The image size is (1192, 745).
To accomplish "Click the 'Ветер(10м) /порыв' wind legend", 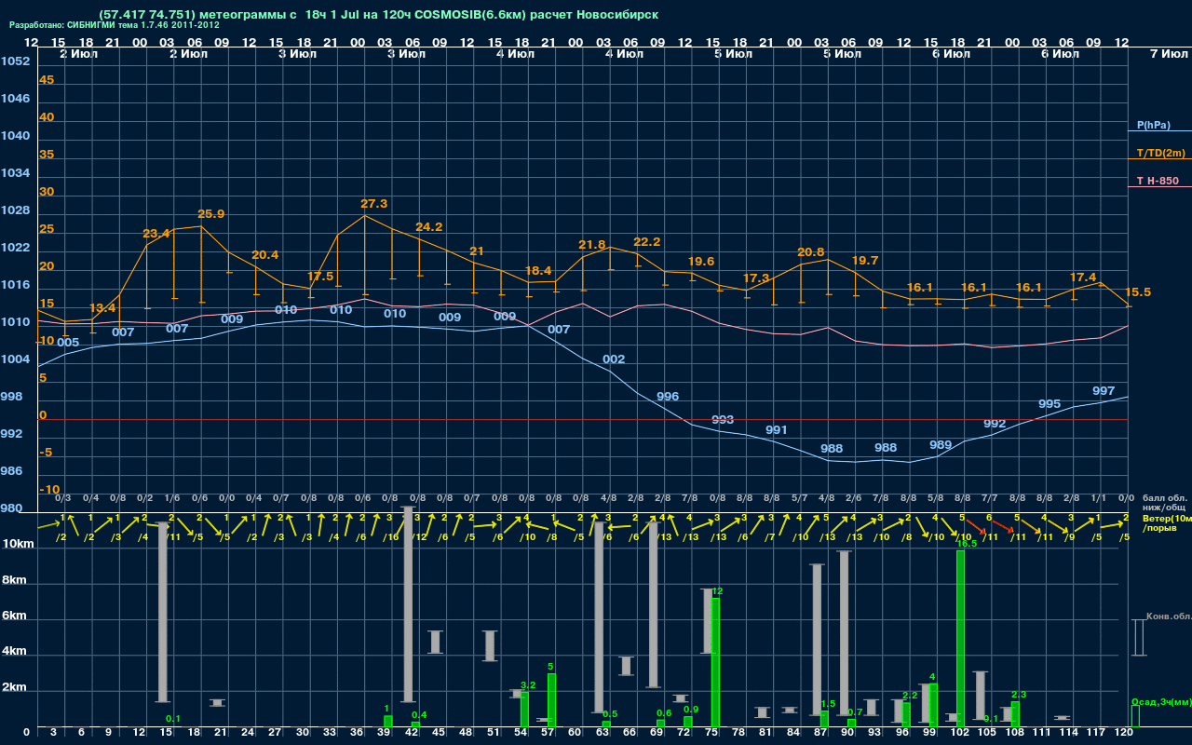I will pos(1166,522).
